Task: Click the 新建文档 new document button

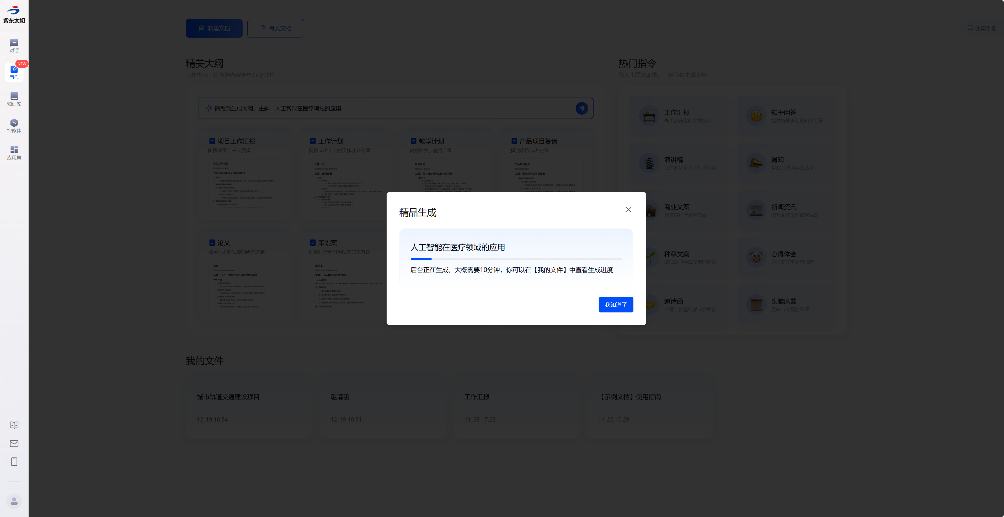Action: pos(214,29)
